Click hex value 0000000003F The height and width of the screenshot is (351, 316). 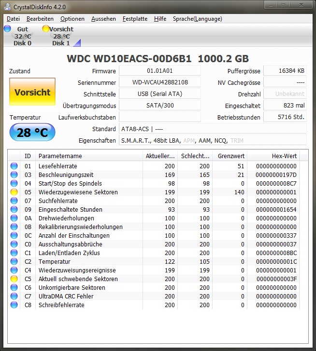click(x=276, y=279)
